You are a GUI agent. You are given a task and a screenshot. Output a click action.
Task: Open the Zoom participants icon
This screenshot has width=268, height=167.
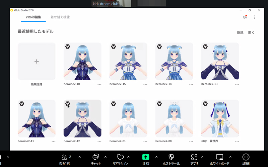point(64,157)
